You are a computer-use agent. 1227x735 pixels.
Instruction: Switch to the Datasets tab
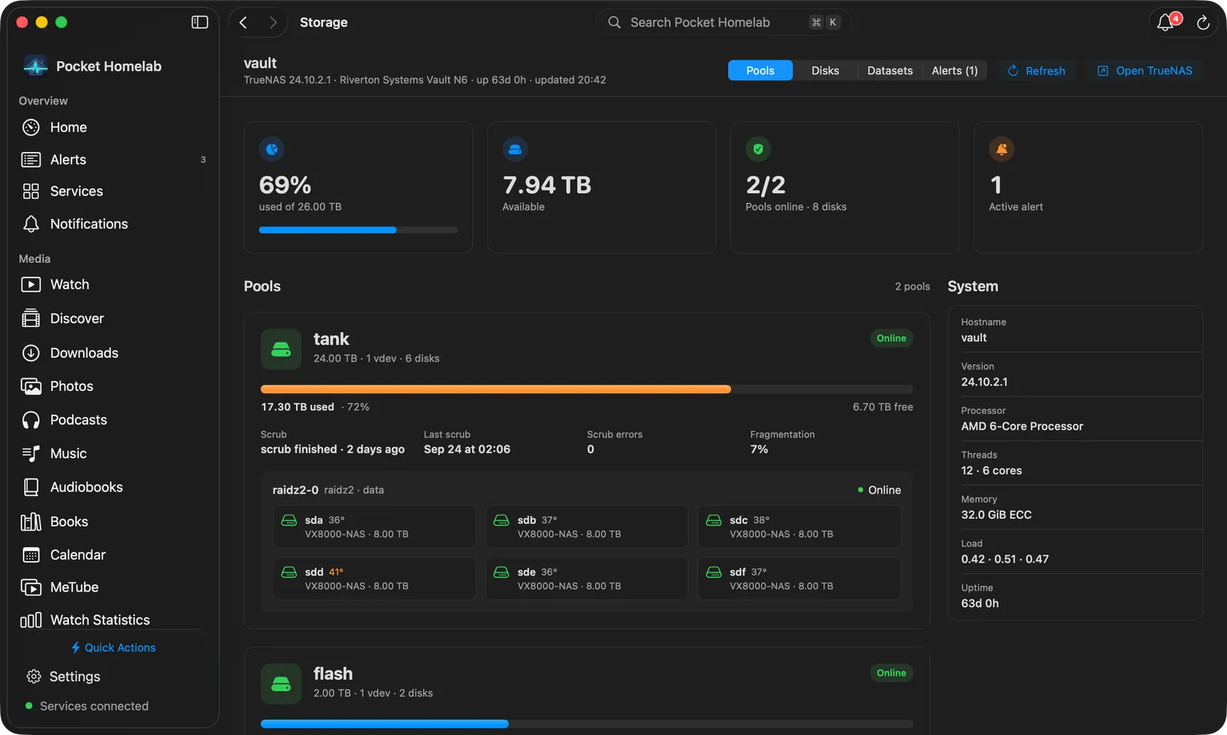tap(890, 71)
